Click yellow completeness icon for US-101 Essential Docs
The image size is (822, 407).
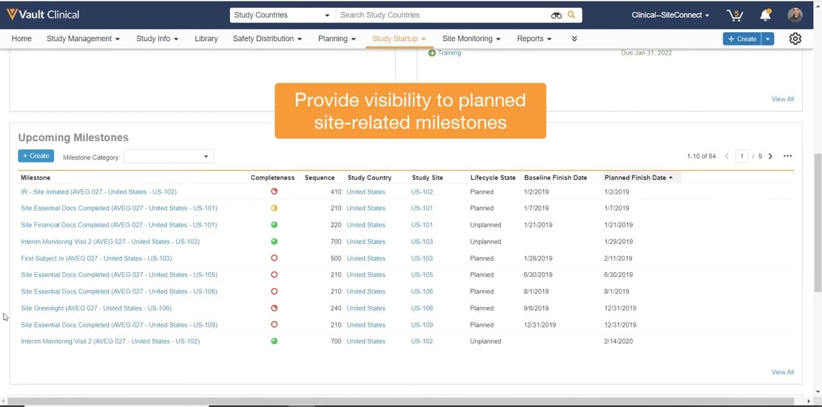coord(274,208)
